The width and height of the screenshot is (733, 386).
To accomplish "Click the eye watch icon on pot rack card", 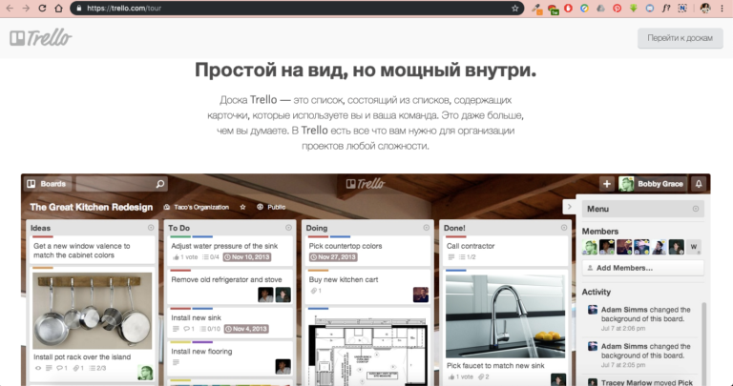I will [x=38, y=368].
